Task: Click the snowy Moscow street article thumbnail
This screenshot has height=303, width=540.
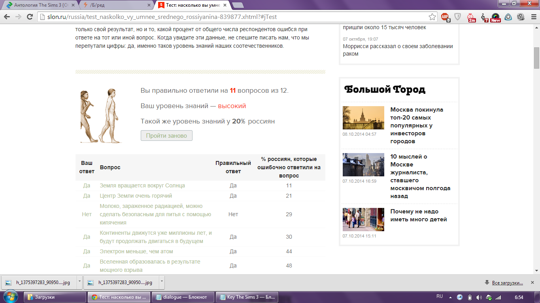Action: coord(363,165)
